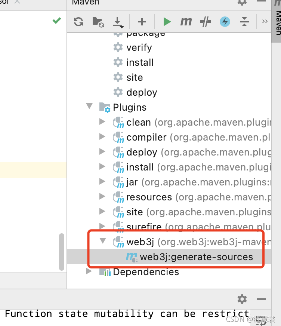This screenshot has width=281, height=326.
Task: Click the clean plugin icon
Action: [118, 123]
